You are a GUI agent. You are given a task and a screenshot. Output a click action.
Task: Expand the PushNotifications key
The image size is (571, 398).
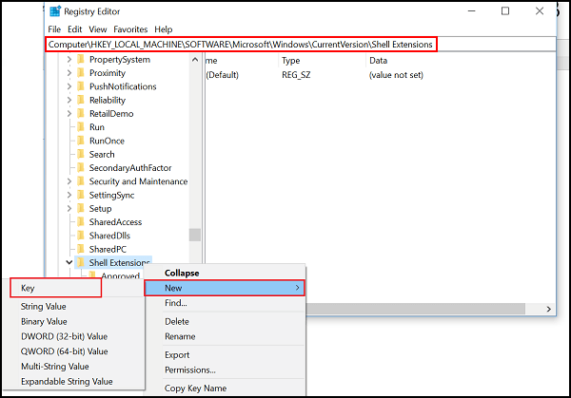tap(69, 86)
